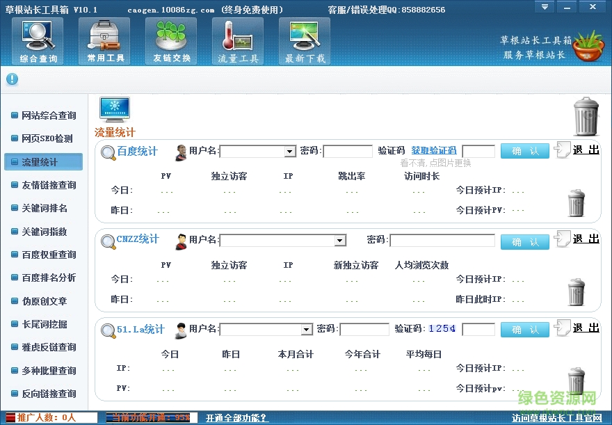Click the blue info icon below the toolbar
Screen dimensions: 612x425
(x=12, y=79)
